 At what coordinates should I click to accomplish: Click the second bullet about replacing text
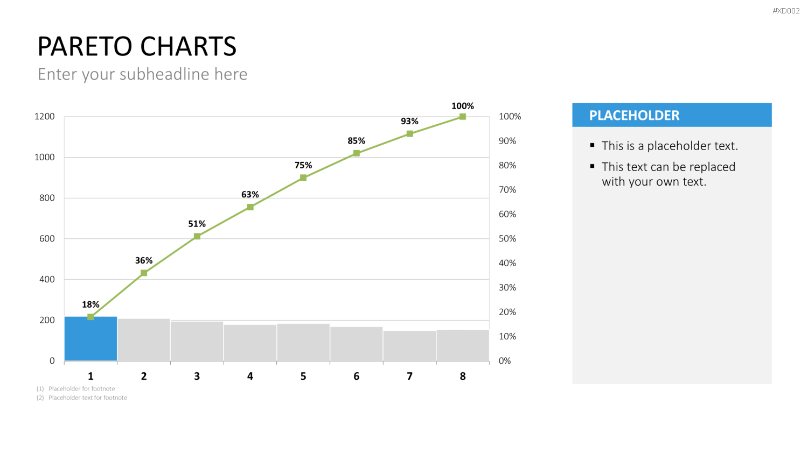click(668, 174)
